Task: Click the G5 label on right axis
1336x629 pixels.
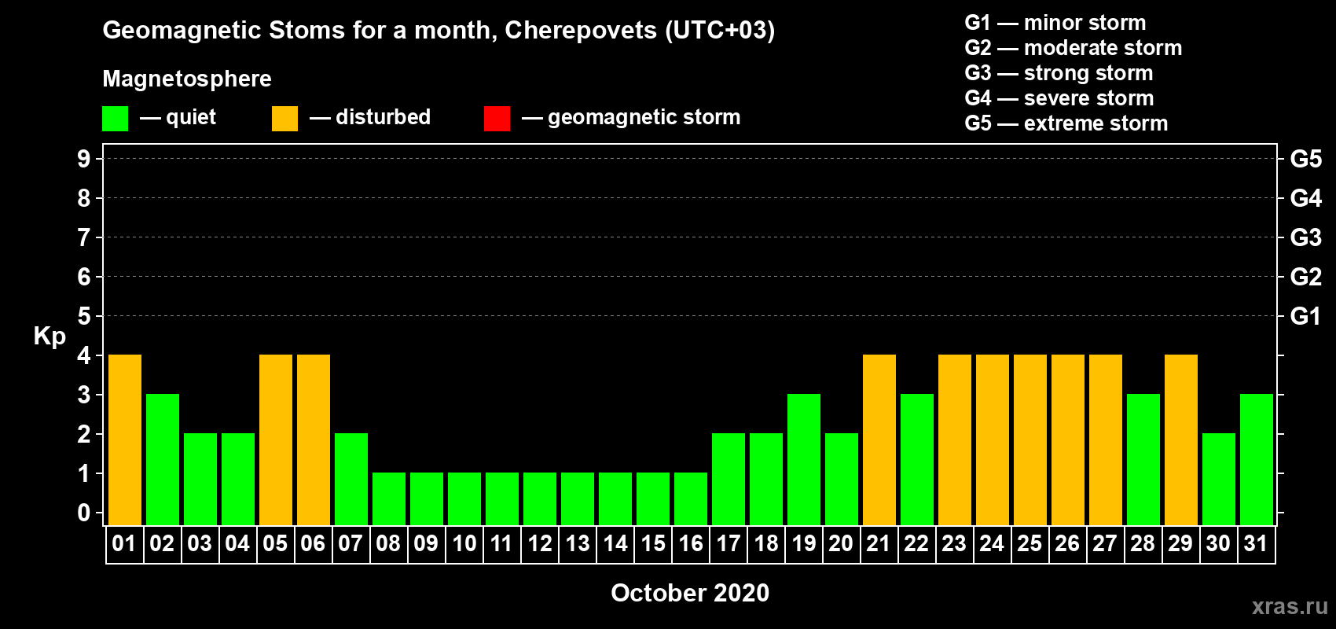Action: (1306, 159)
